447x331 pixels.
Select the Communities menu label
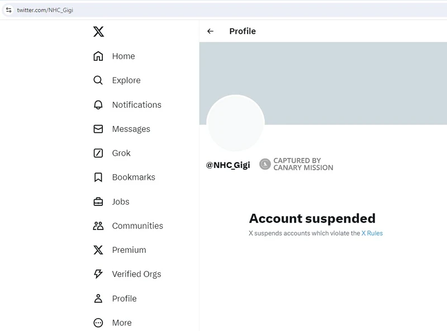pyautogui.click(x=137, y=226)
